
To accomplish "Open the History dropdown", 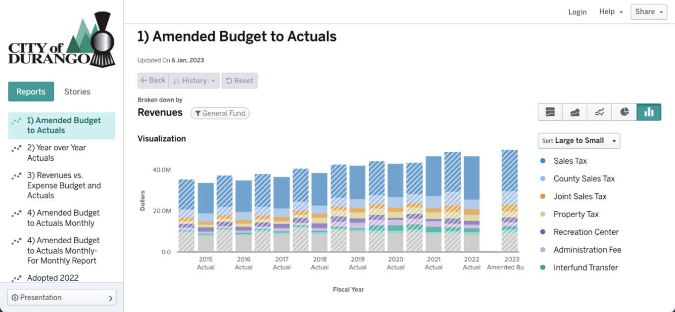I will [x=194, y=81].
